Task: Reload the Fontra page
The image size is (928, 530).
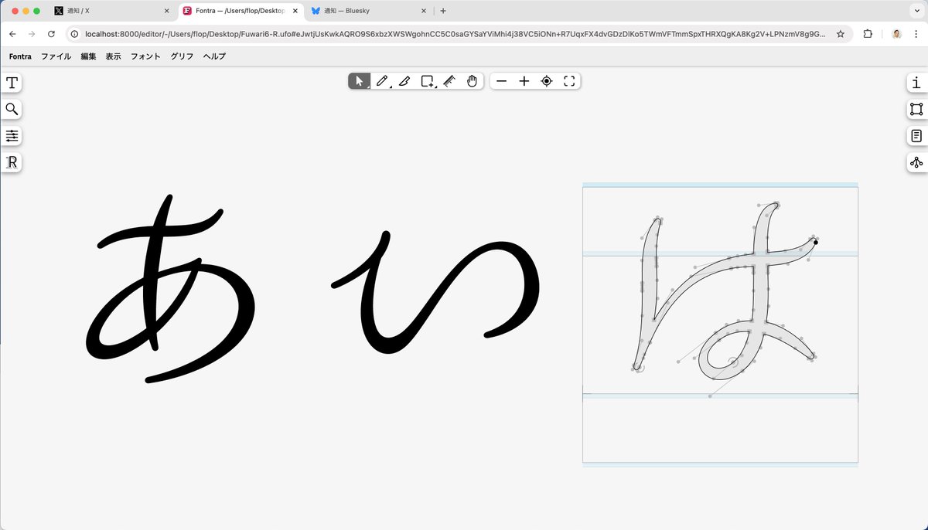Action: point(51,34)
